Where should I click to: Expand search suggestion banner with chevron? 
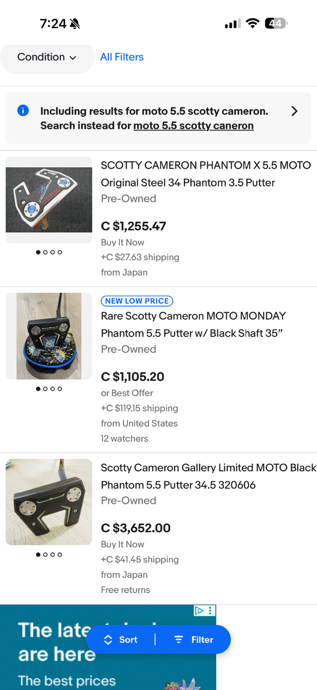(x=294, y=111)
